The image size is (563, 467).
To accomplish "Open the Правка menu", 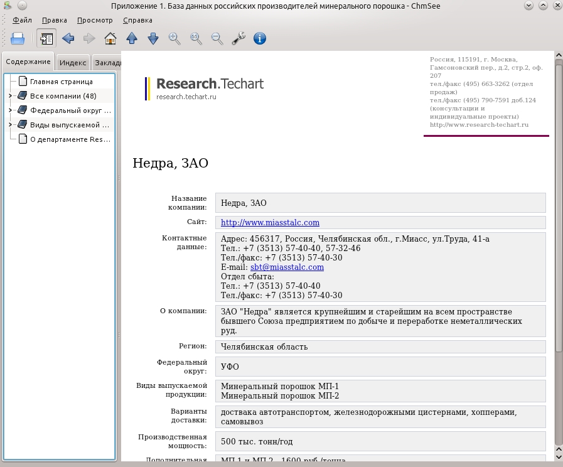I will pyautogui.click(x=54, y=20).
